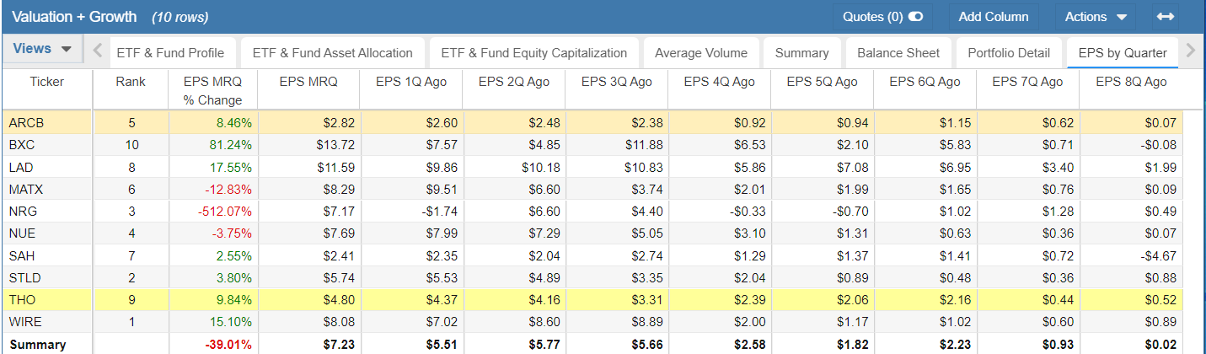This screenshot has height=354, width=1206.
Task: Expand table width with double-arrow icon
Action: (1166, 17)
